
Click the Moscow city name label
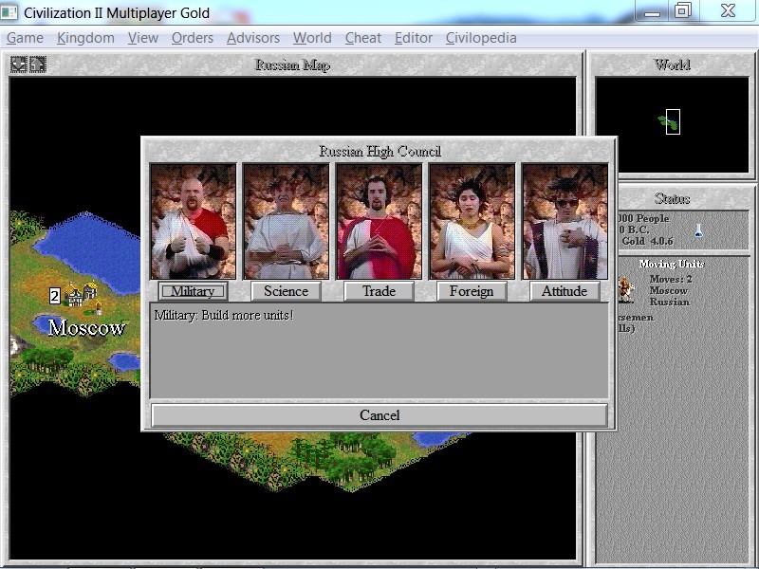click(x=86, y=328)
